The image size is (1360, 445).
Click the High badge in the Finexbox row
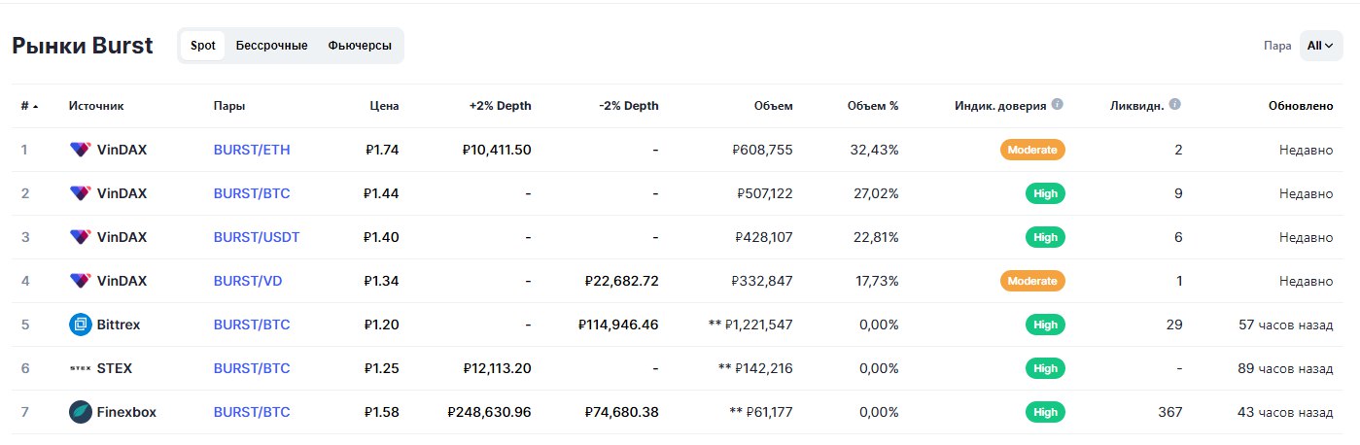tap(1045, 412)
